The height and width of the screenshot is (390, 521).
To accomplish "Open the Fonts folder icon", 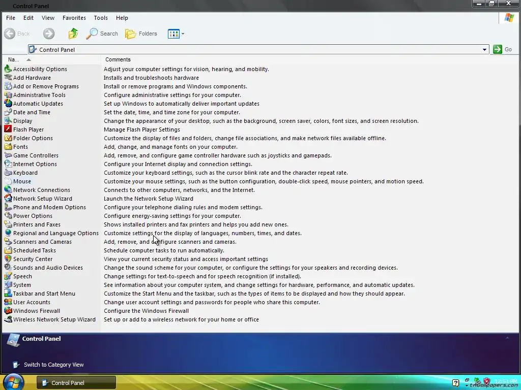I will coord(8,147).
